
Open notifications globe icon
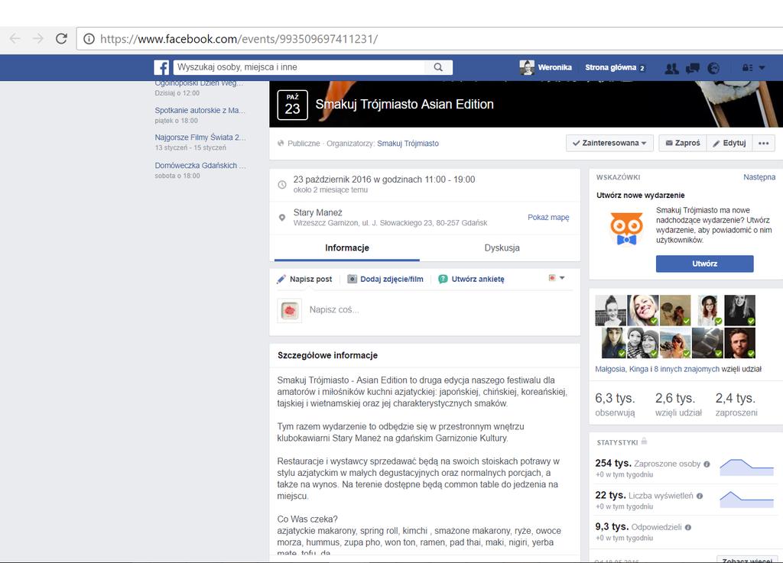tap(713, 68)
